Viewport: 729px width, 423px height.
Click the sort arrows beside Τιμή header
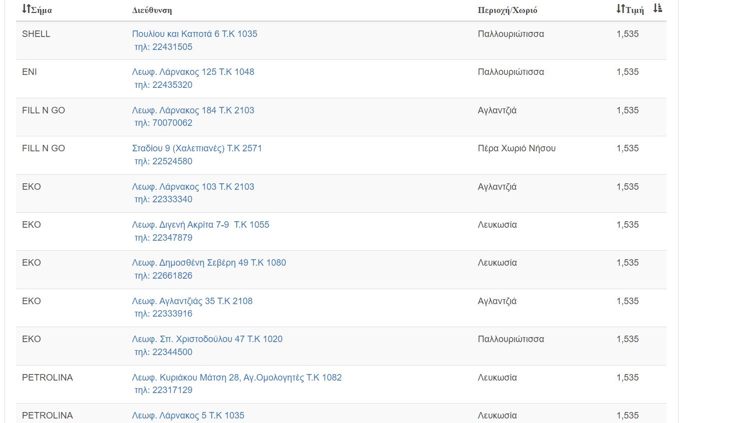pos(621,8)
